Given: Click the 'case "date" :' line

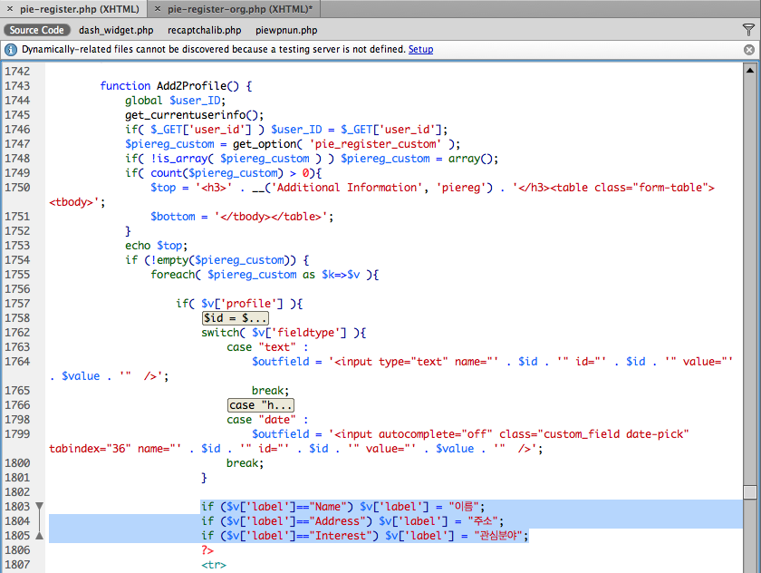Looking at the screenshot, I should [x=267, y=420].
